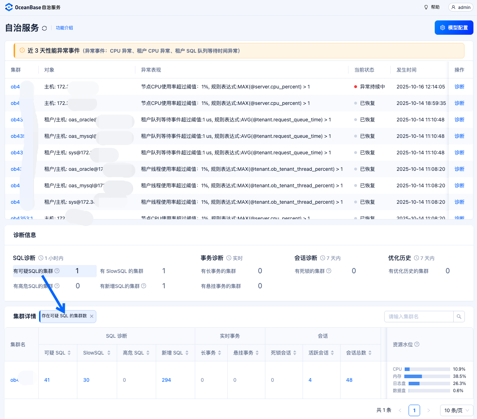Open the 10 条/页 page size dropdown

click(457, 410)
